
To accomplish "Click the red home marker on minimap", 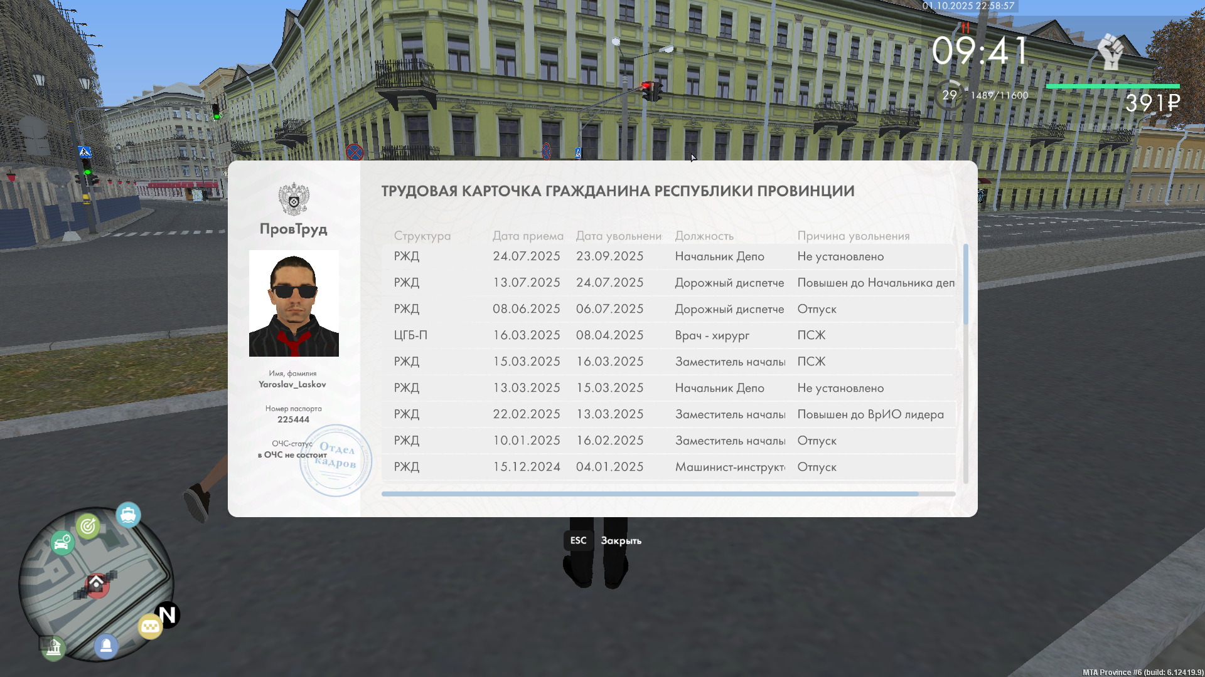I will coord(97,584).
